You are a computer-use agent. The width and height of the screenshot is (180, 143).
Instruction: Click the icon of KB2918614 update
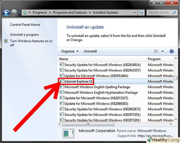click(62, 64)
